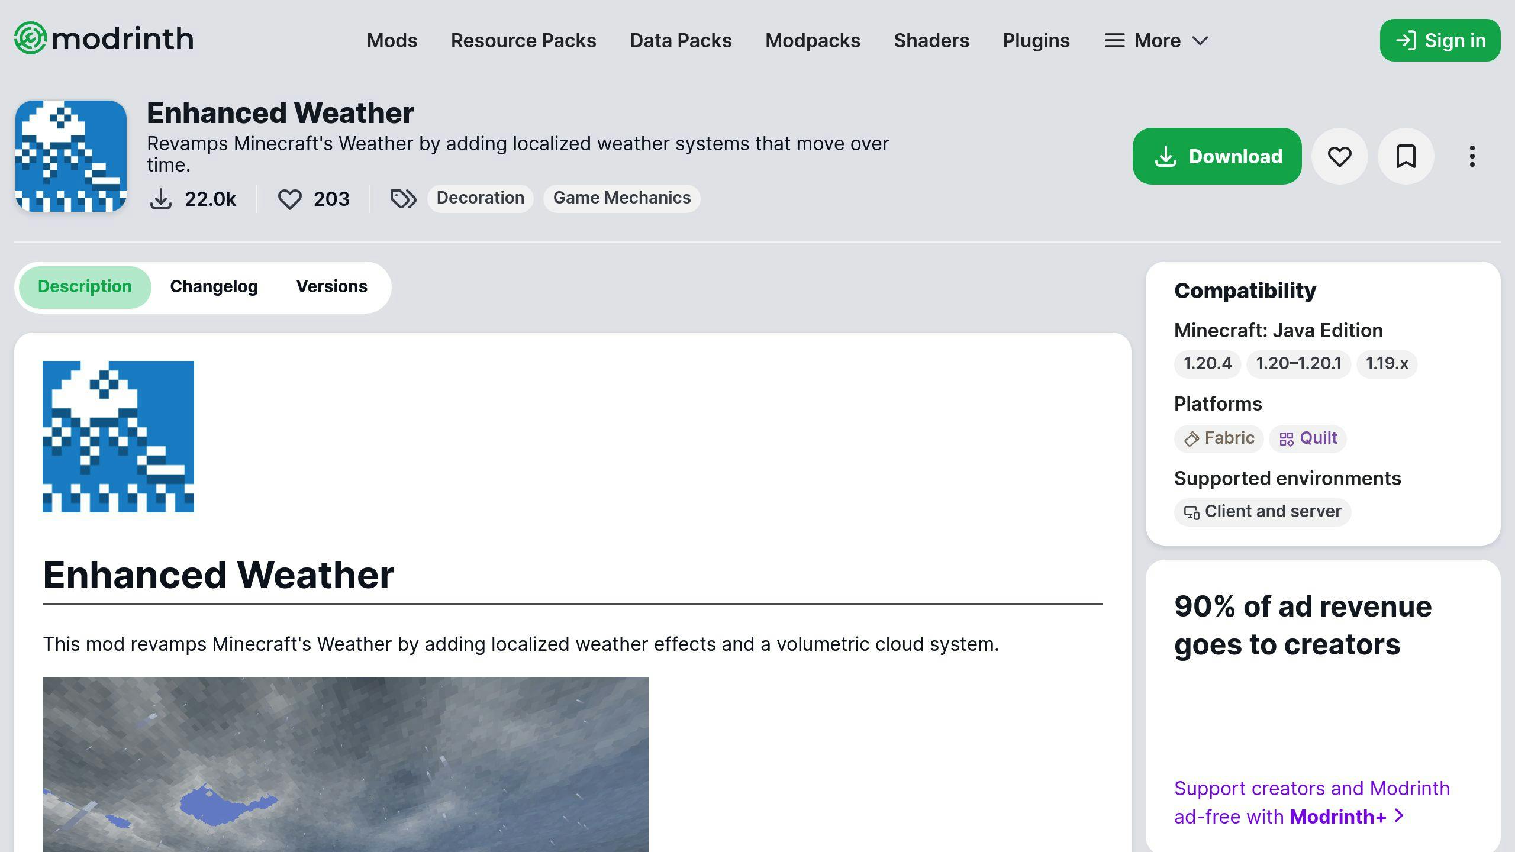
Task: Save the project with the bookmark icon
Action: (x=1406, y=156)
